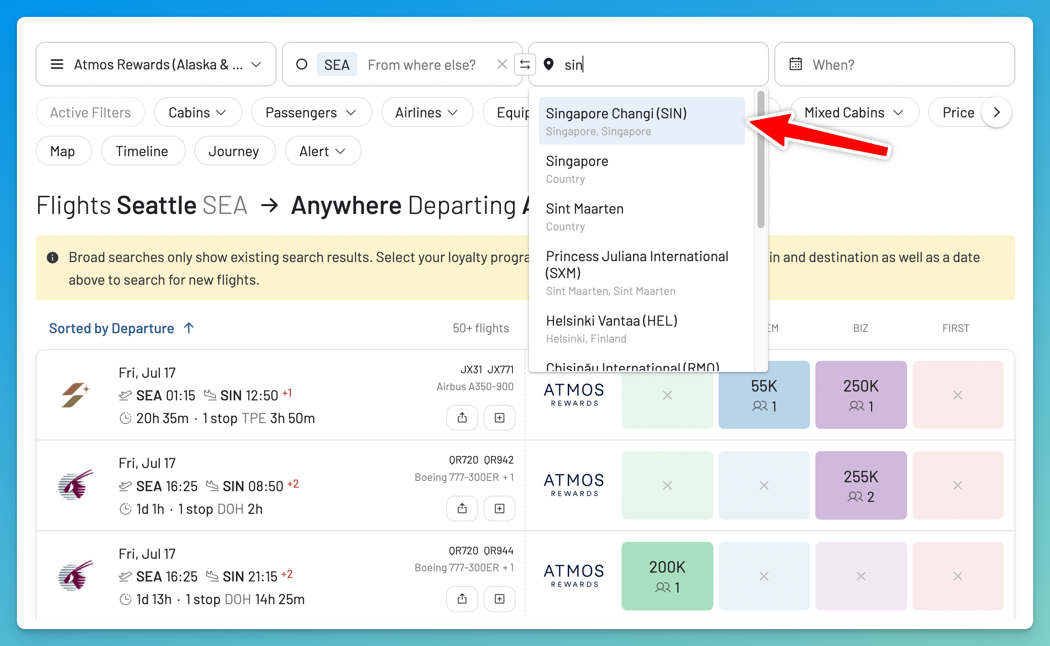Click Qatar Airways logo for QR942 flight
The height and width of the screenshot is (646, 1050).
[x=76, y=485]
